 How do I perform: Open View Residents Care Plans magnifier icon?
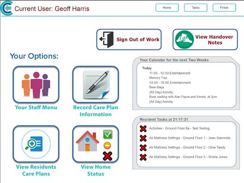pos(36,144)
